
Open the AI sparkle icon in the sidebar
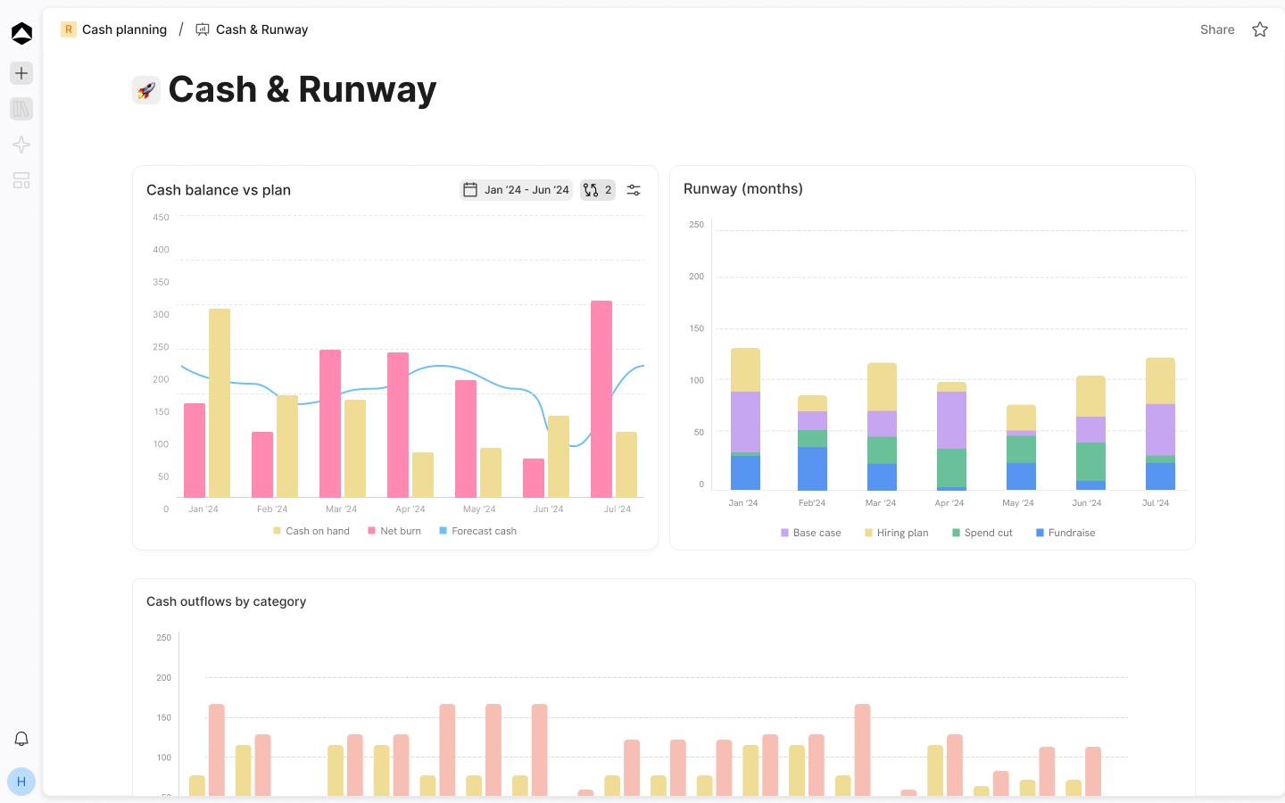tap(21, 145)
